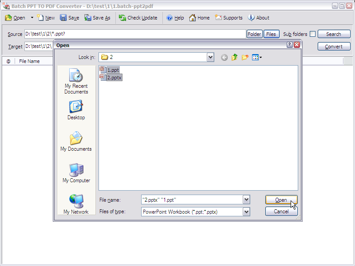Expand the File name history dropdown

246,200
